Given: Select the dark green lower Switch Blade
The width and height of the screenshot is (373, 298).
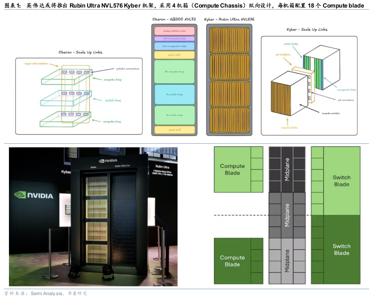Looking at the screenshot, I should (x=341, y=249).
